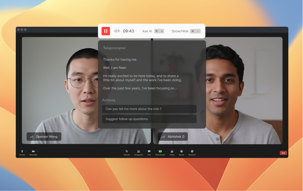303x191 pixels.
Task: Click signal strength icon beside Abhishek G
Action: point(163,137)
